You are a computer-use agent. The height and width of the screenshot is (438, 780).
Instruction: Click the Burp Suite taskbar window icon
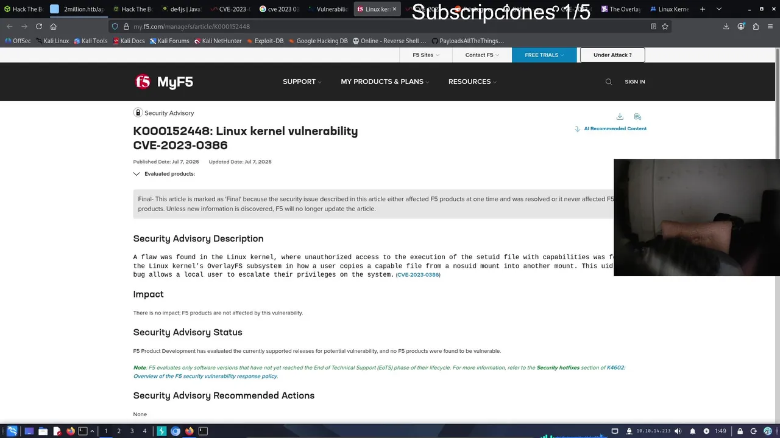coord(162,431)
